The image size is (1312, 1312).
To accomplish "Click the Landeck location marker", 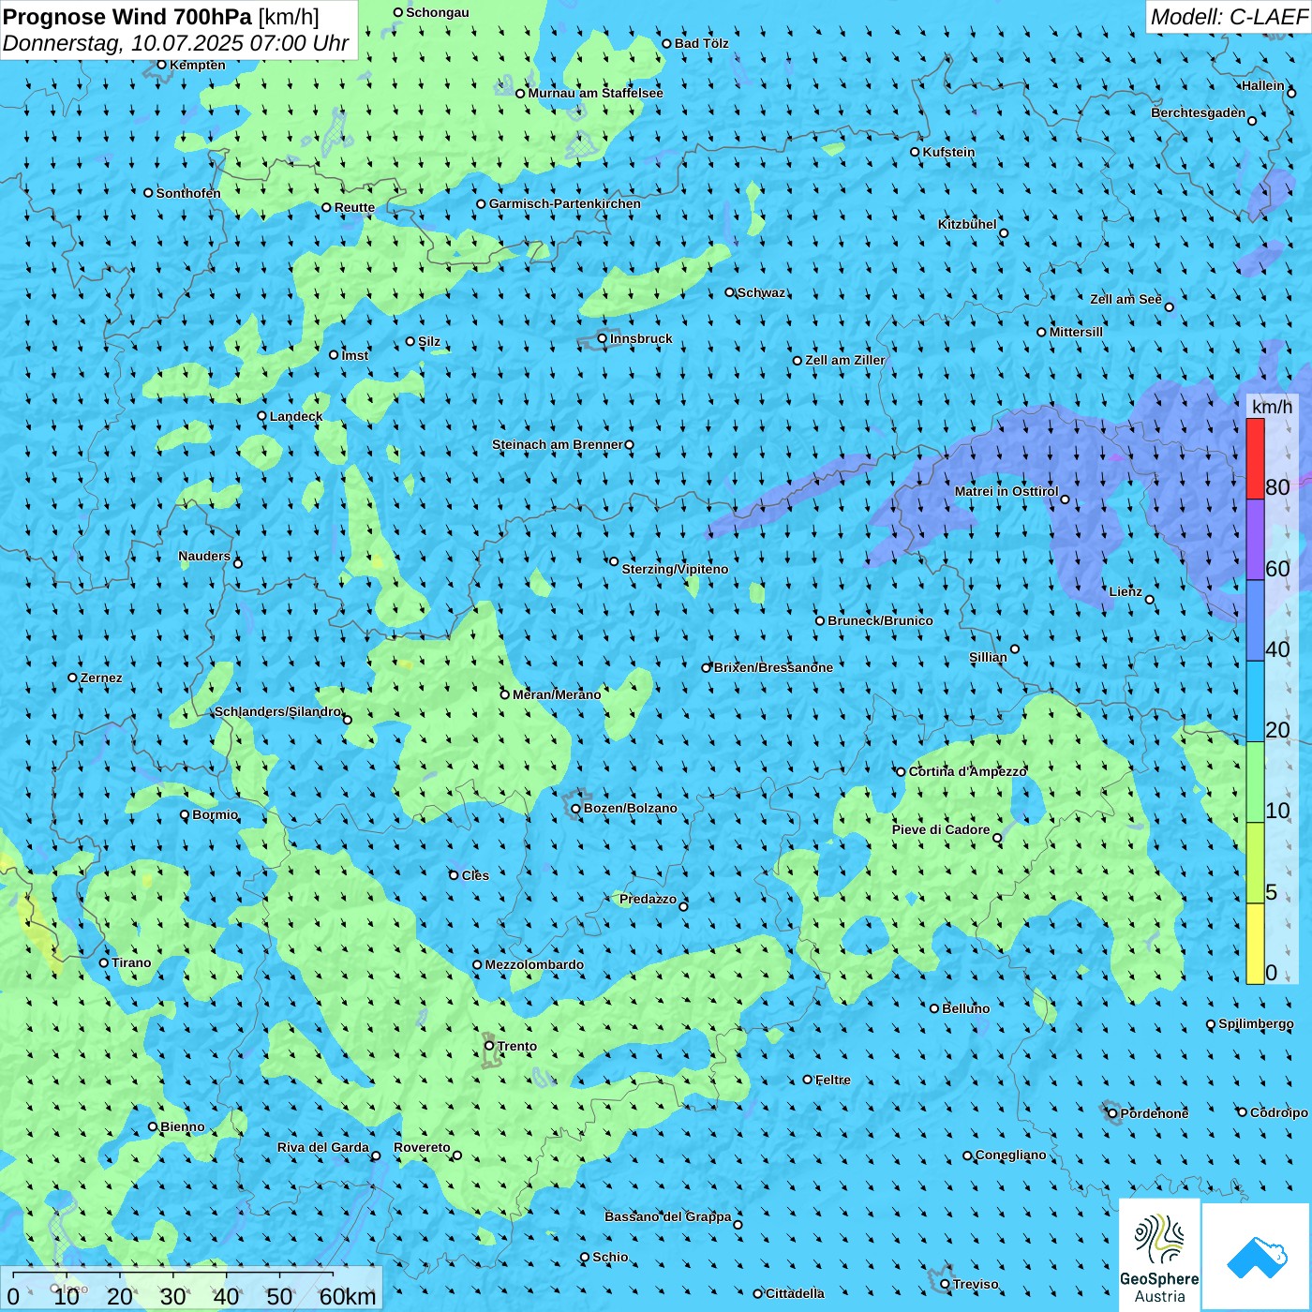I will click(262, 416).
